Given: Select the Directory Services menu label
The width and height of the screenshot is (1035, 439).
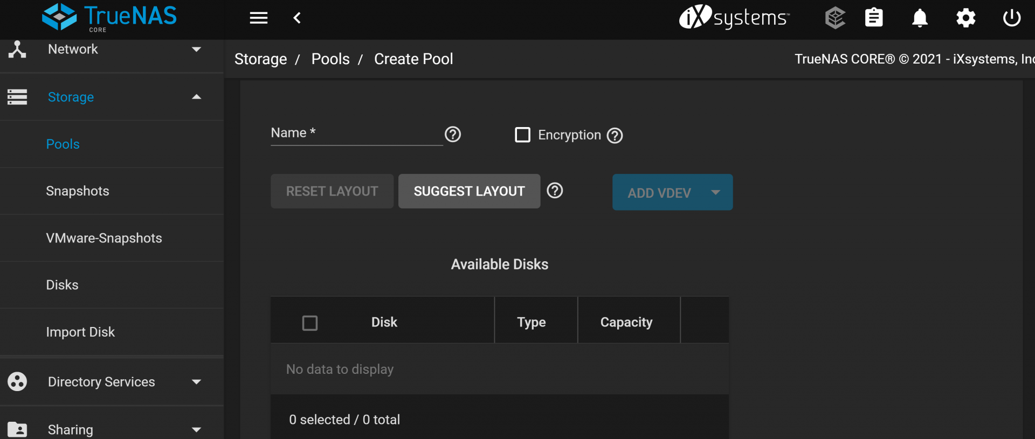Looking at the screenshot, I should pos(101,382).
